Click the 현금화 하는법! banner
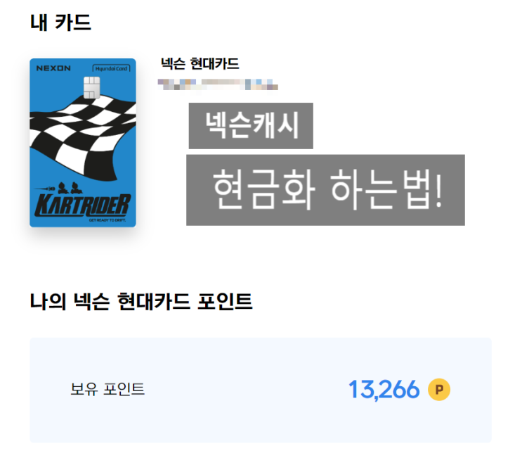The width and height of the screenshot is (522, 458). tap(325, 190)
